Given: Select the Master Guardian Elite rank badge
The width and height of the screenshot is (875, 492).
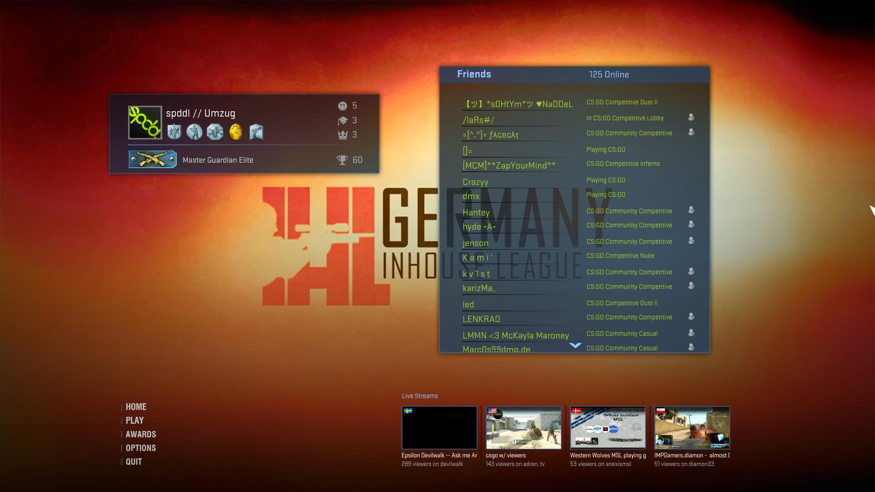Looking at the screenshot, I should pyautogui.click(x=152, y=159).
